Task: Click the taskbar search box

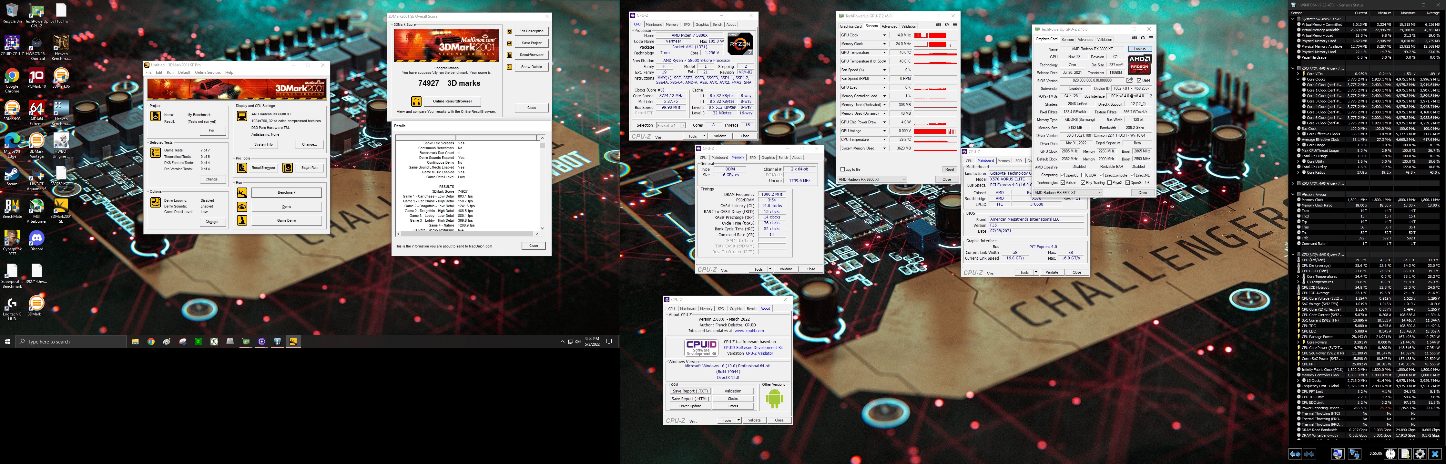Action: click(x=70, y=341)
